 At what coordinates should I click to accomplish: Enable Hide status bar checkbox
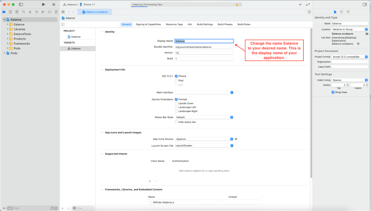pos(176,122)
